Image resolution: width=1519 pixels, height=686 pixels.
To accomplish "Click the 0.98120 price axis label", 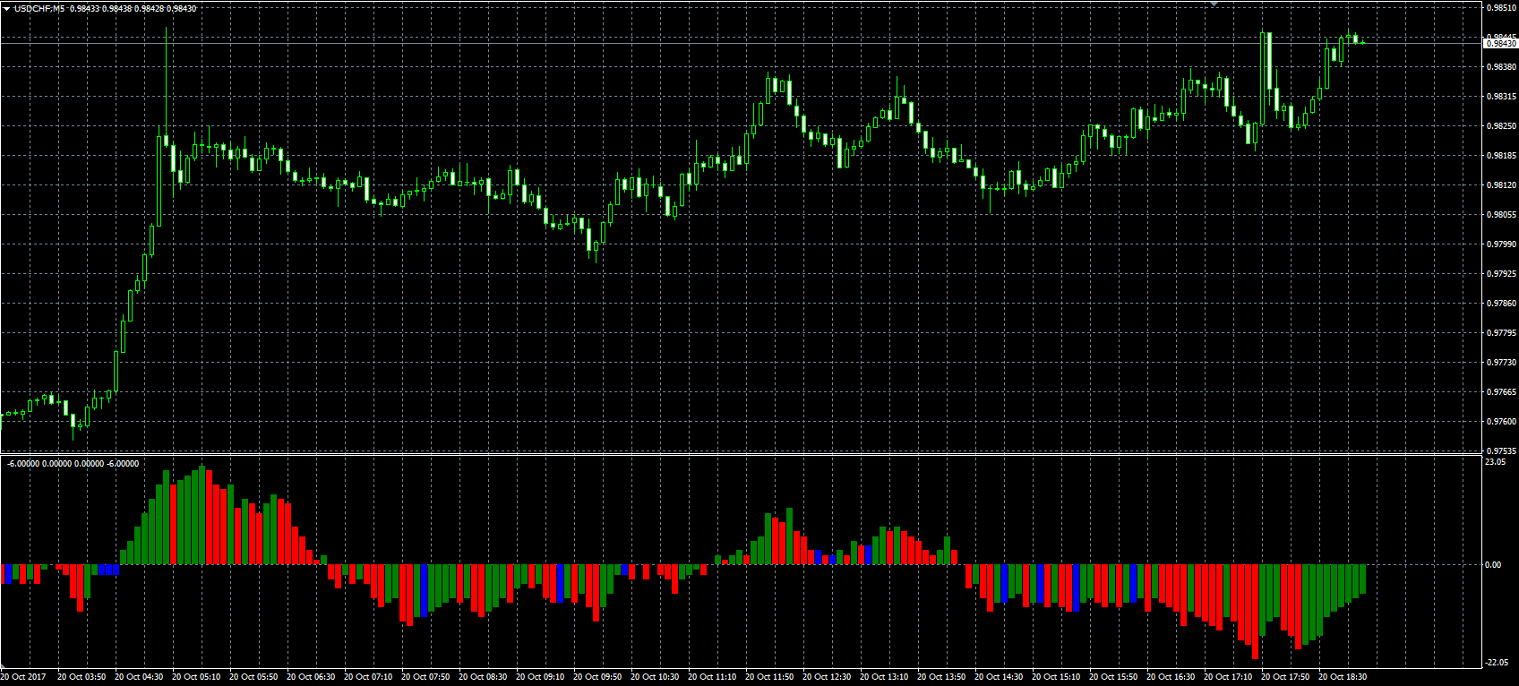I will click(1501, 185).
